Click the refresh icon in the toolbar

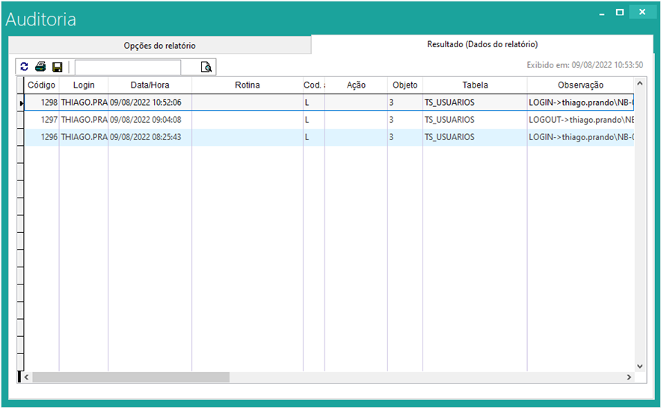25,67
